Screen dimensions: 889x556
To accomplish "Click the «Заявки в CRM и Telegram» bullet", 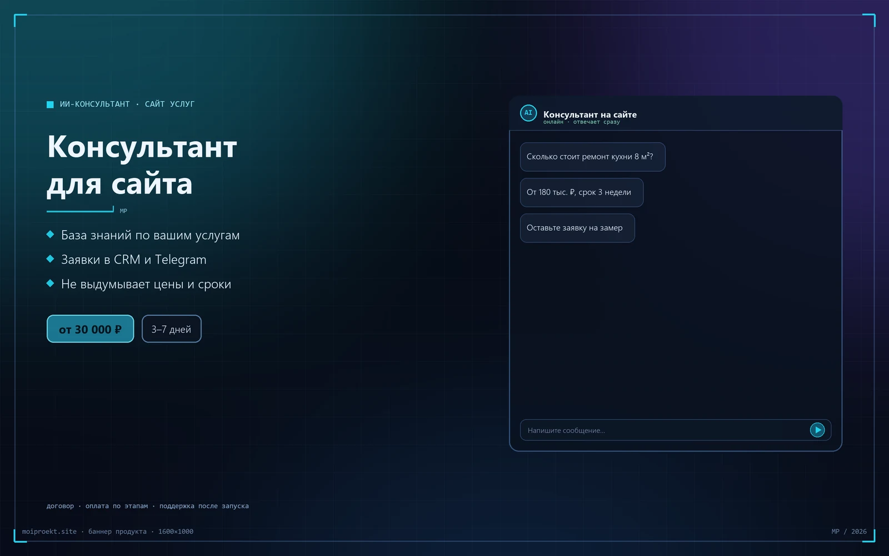I will 134,260.
